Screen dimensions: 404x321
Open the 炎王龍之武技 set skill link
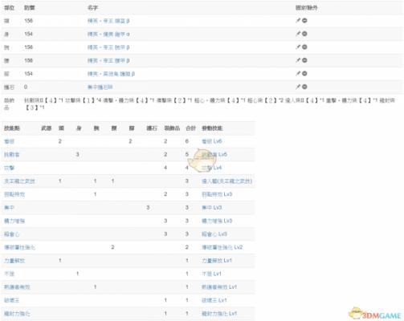pyautogui.click(x=19, y=181)
